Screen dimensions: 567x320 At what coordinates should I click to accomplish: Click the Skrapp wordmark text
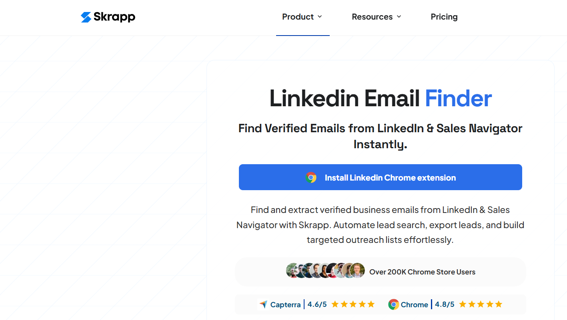click(x=114, y=17)
